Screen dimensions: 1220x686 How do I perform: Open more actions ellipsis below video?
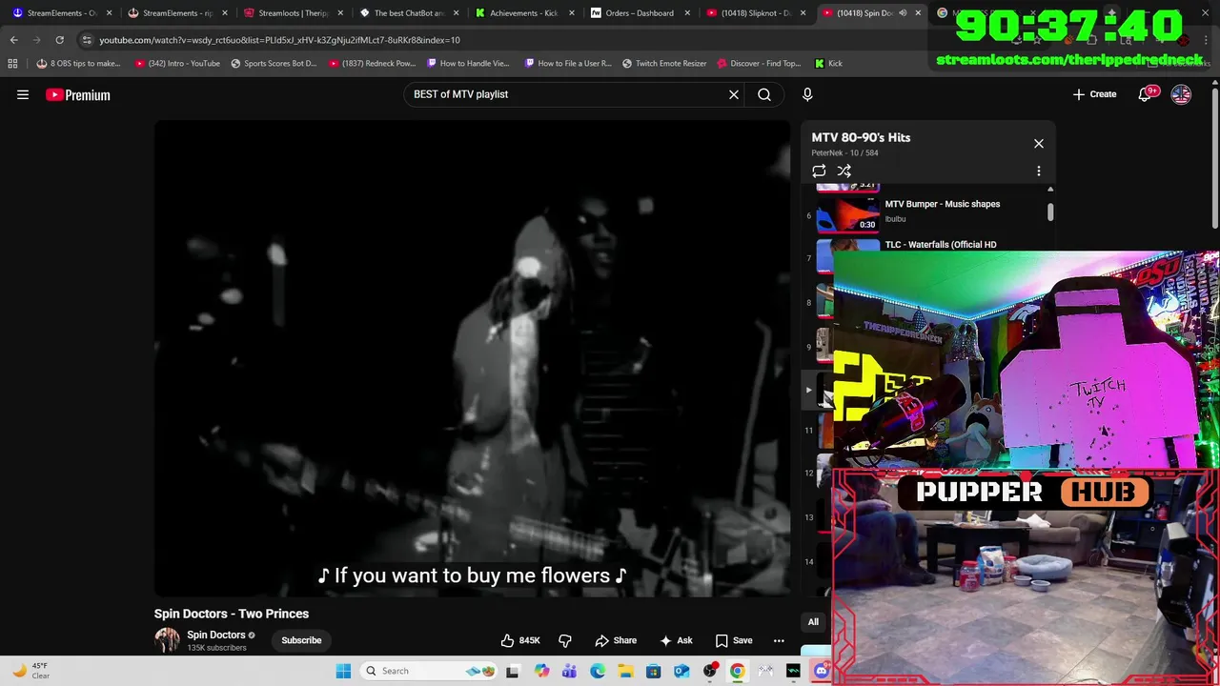779,640
